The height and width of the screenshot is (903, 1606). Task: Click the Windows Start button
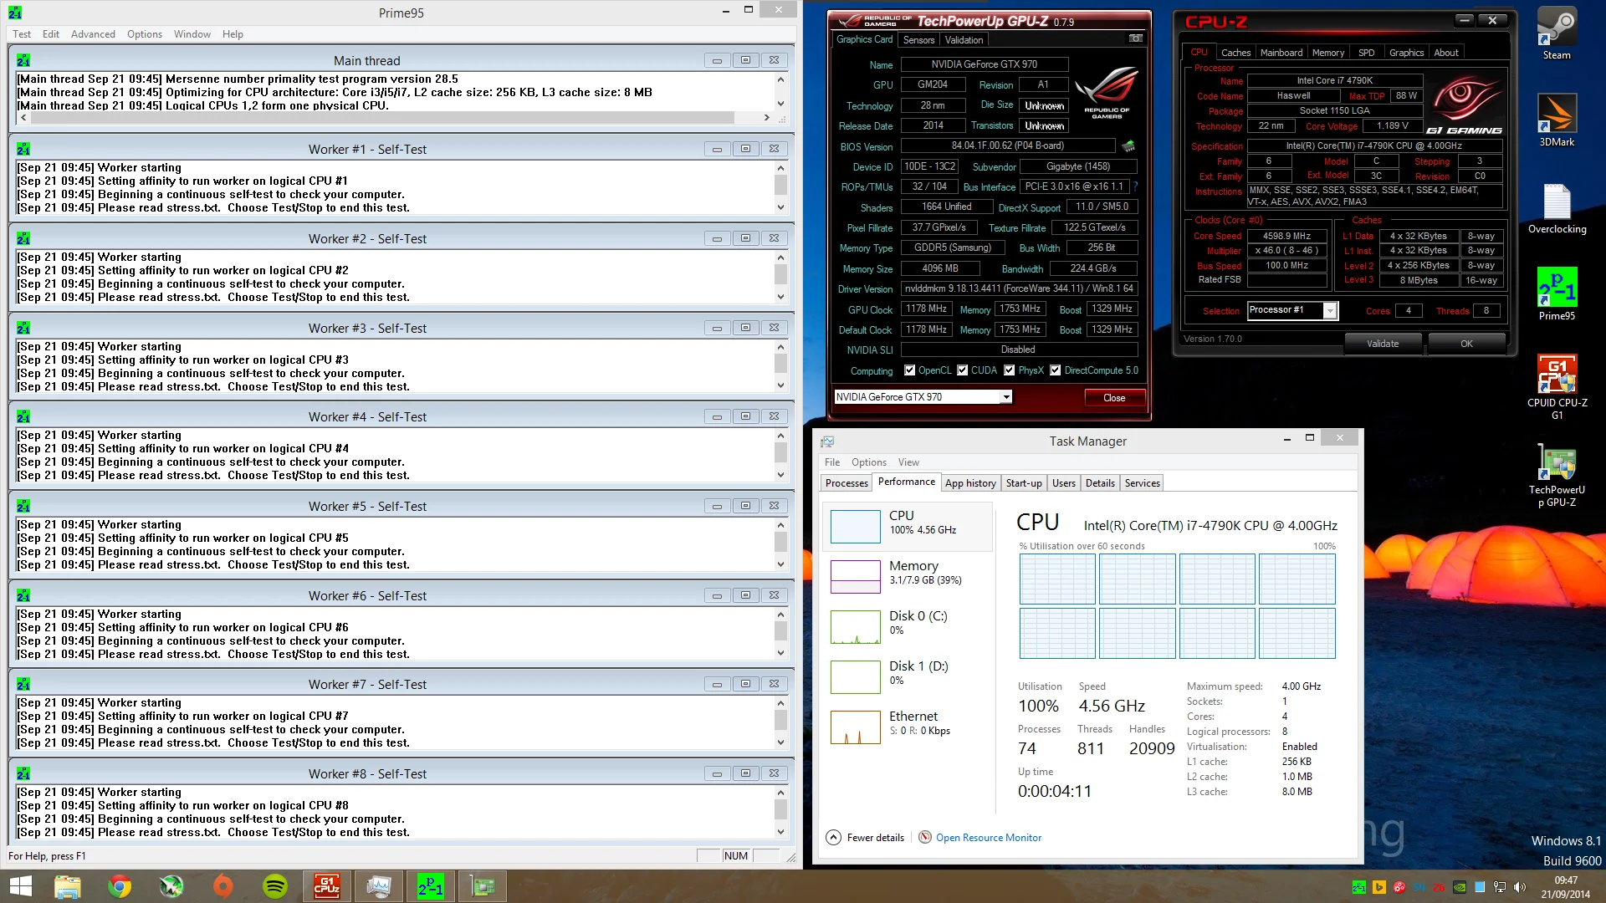(x=20, y=886)
